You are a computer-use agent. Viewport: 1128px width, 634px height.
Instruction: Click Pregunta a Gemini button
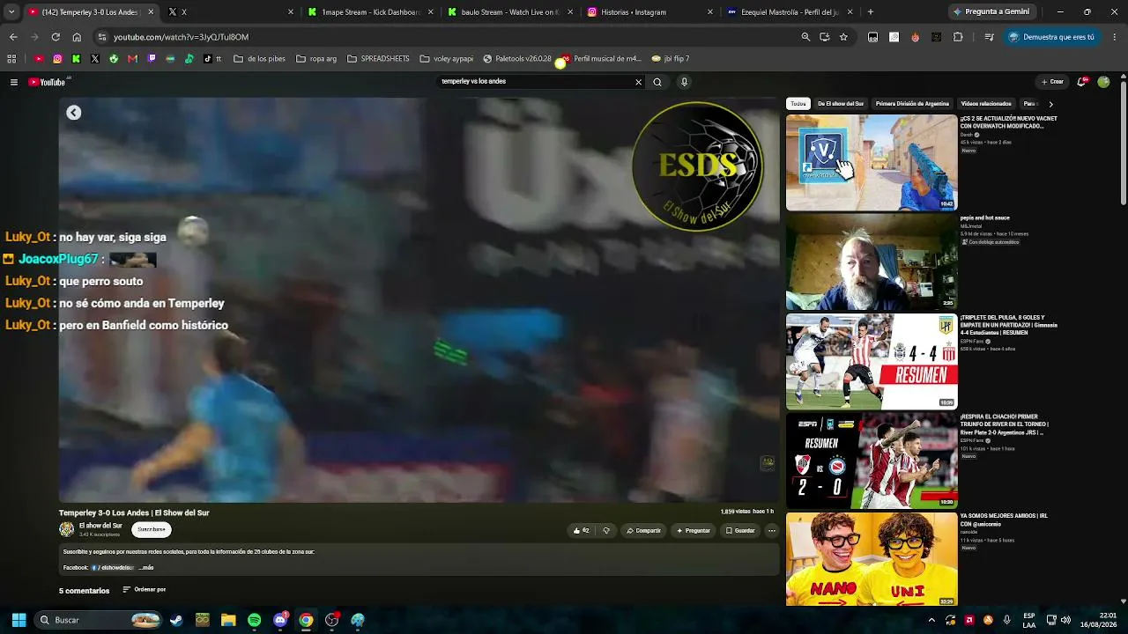[991, 12]
